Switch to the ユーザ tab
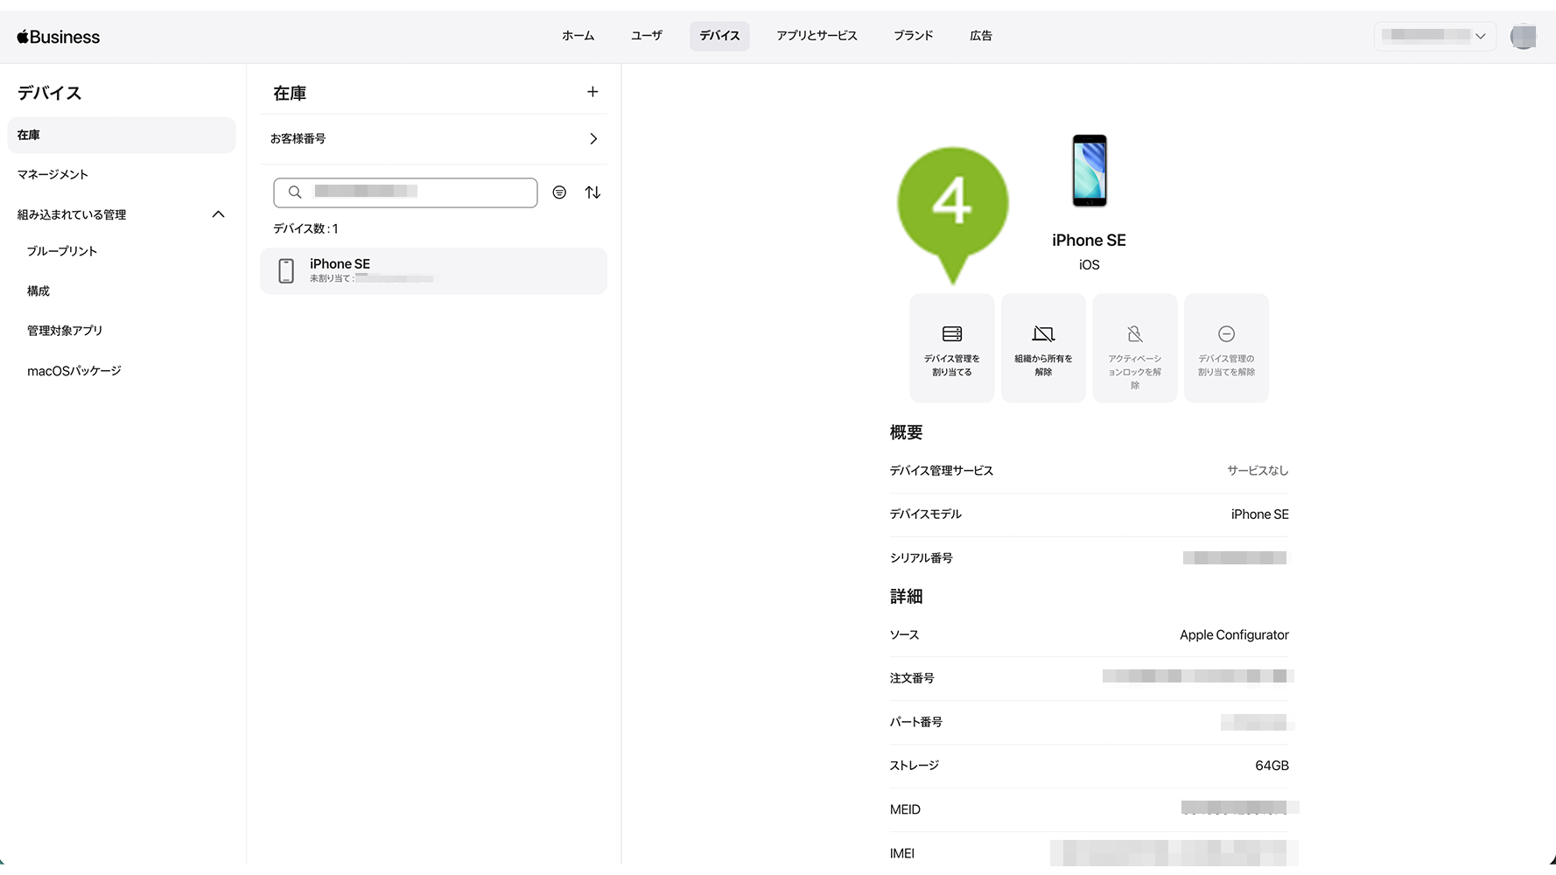Viewport: 1556px width, 875px height. click(646, 36)
